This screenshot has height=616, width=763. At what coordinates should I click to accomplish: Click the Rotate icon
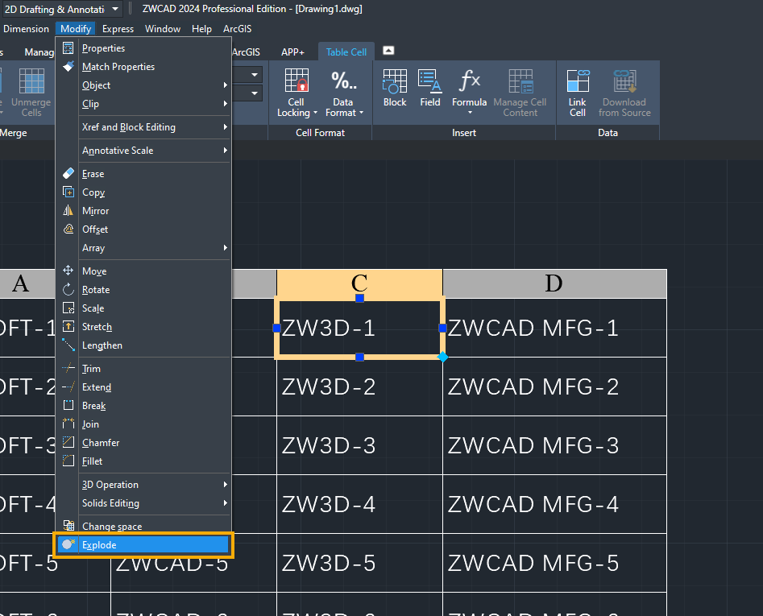pyautogui.click(x=68, y=289)
